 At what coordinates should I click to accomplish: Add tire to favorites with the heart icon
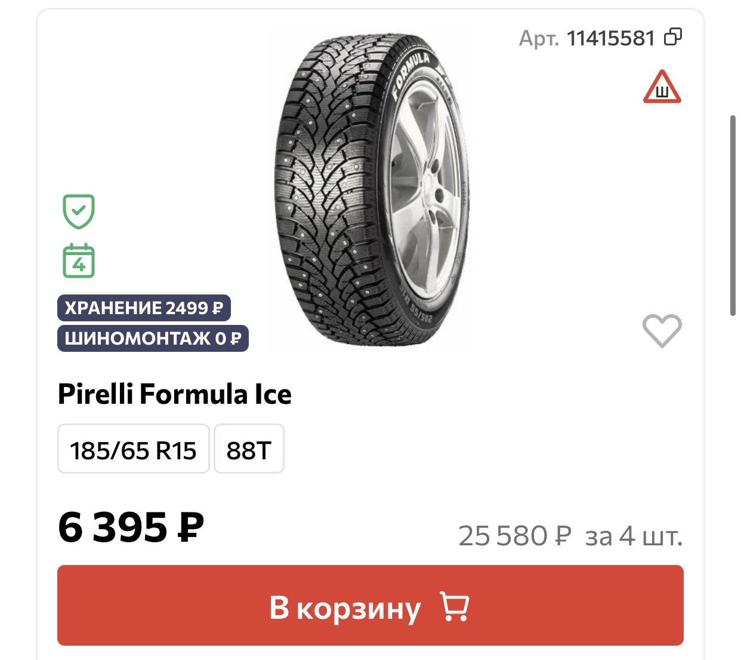click(662, 330)
